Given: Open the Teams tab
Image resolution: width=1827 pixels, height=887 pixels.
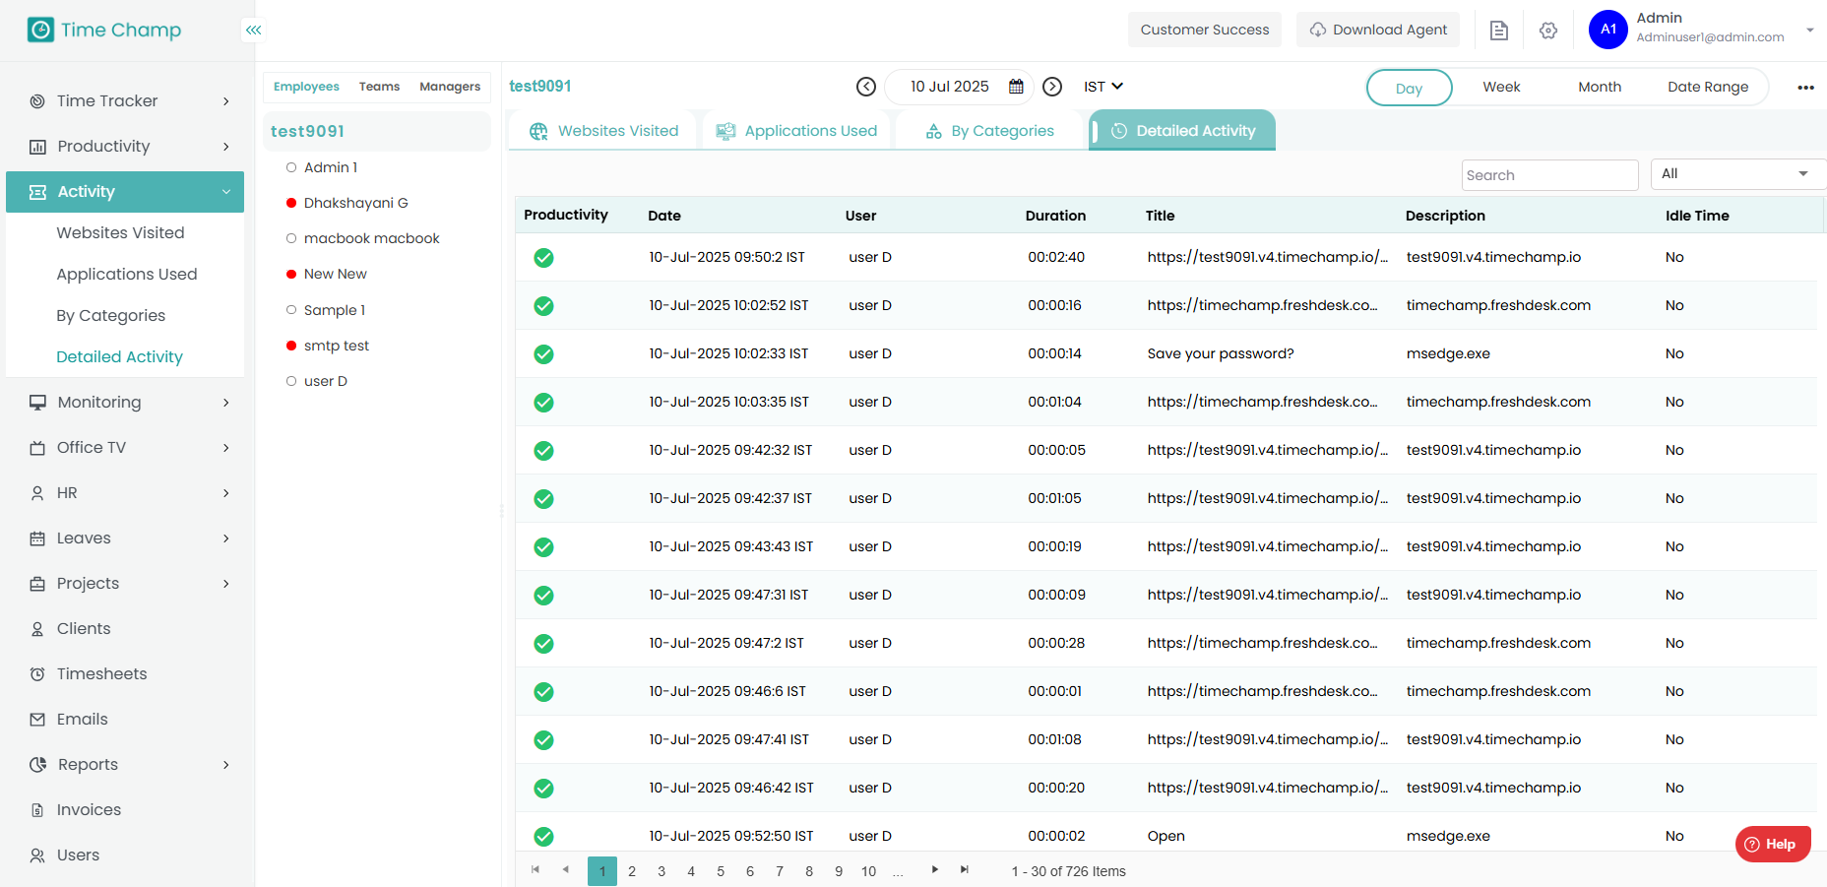Looking at the screenshot, I should coord(379,87).
